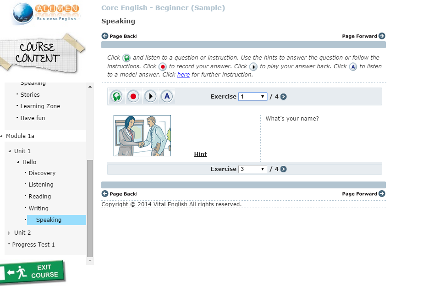This screenshot has height=286, width=423.
Task: Click the inline A icon in instructions
Action: click(x=353, y=66)
